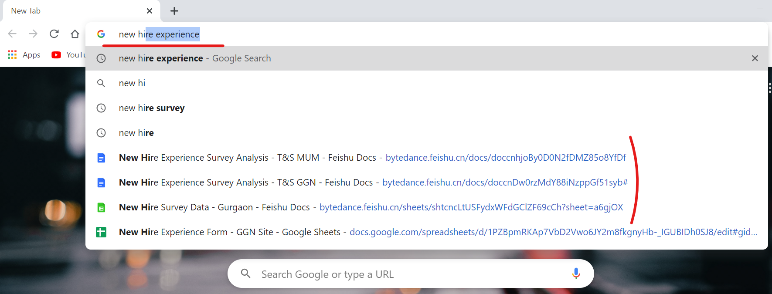This screenshot has width=772, height=294.
Task: Open the Home page via house icon
Action: pyautogui.click(x=75, y=34)
